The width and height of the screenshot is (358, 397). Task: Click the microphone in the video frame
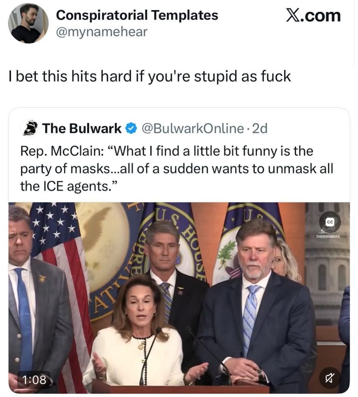tap(150, 355)
